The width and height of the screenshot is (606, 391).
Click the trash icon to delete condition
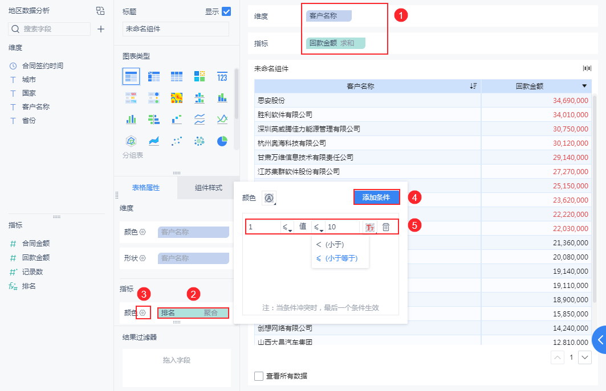pos(386,227)
